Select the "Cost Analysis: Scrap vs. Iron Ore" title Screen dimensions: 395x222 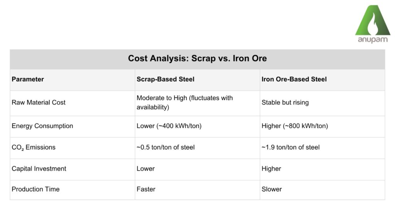tap(197, 59)
